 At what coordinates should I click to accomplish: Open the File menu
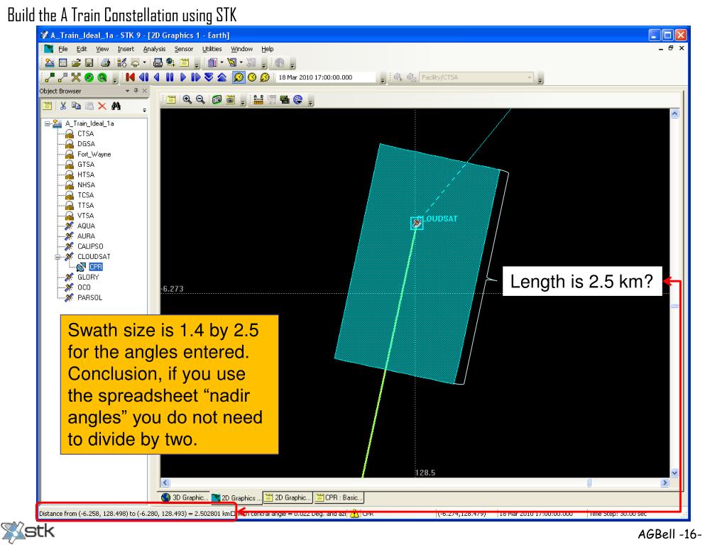[63, 49]
